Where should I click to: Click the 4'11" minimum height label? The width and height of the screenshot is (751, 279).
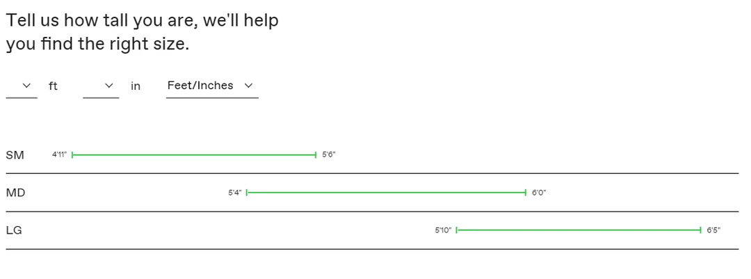[60, 155]
